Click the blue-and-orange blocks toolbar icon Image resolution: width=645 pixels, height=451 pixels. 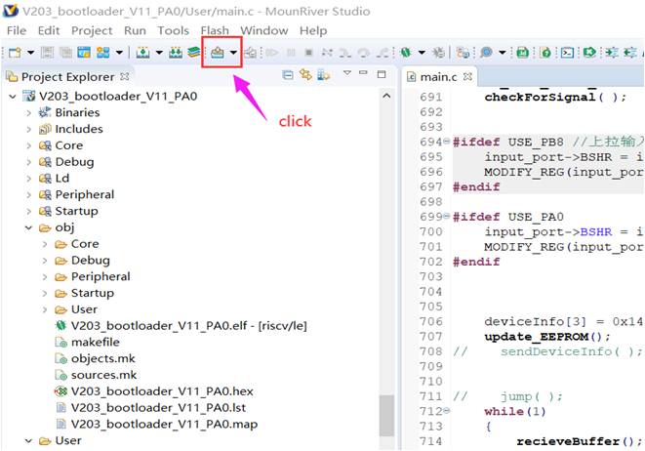(102, 53)
